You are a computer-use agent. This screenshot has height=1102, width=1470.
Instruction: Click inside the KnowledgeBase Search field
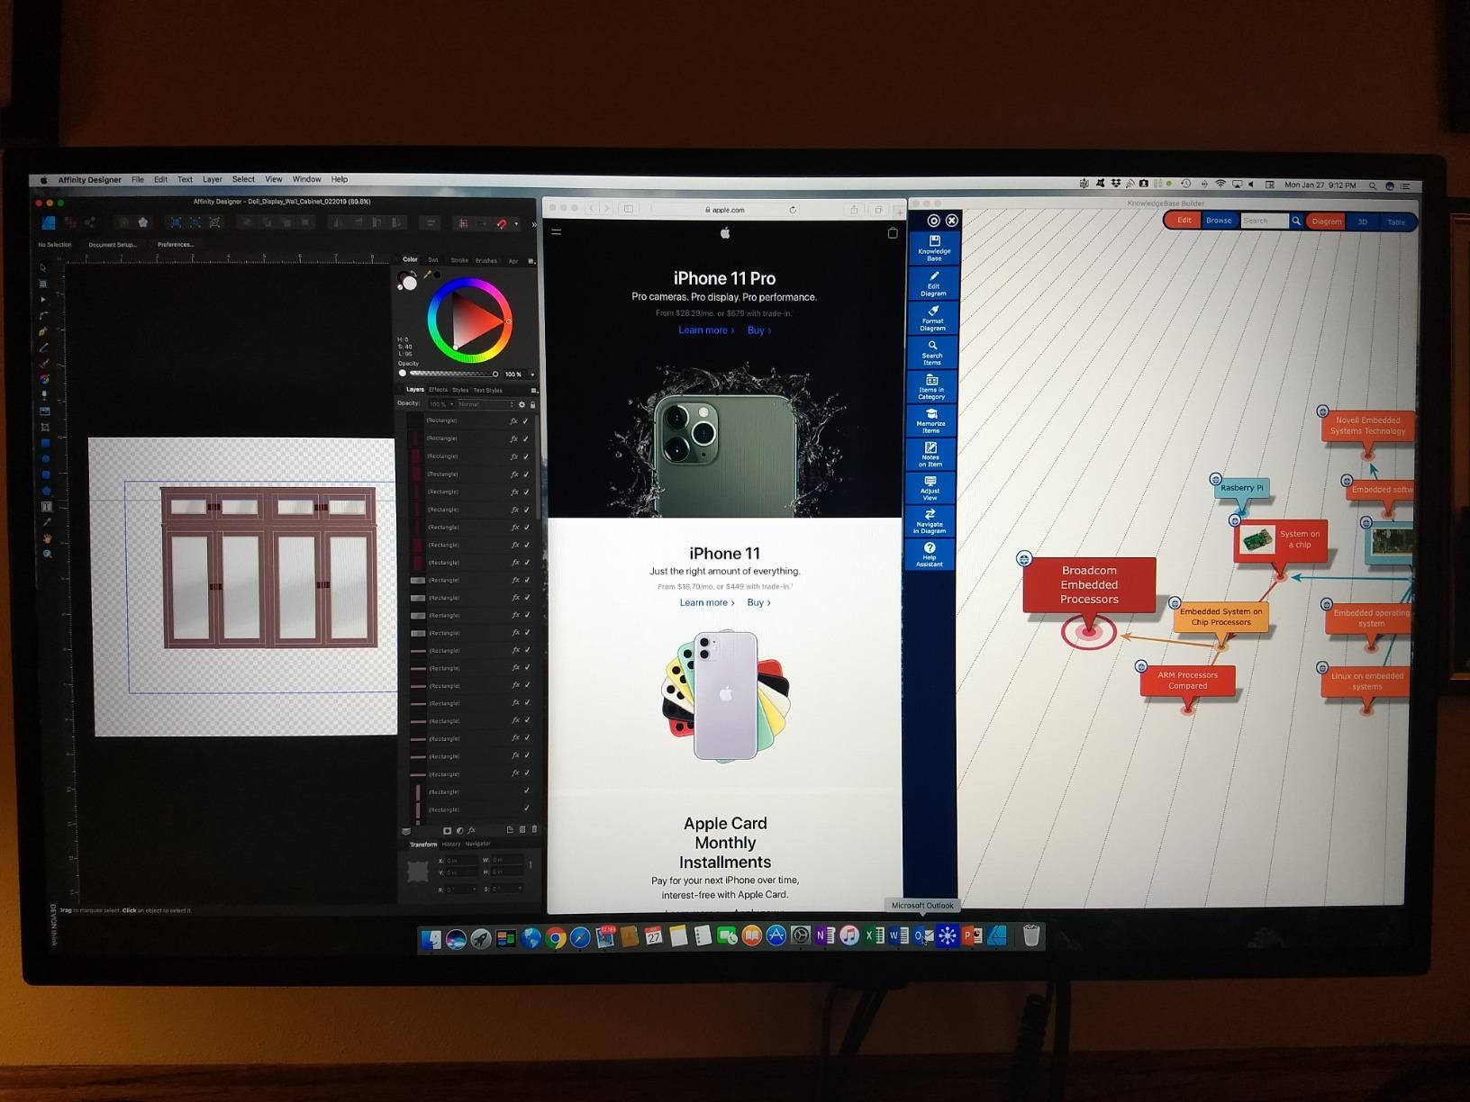coord(1263,221)
